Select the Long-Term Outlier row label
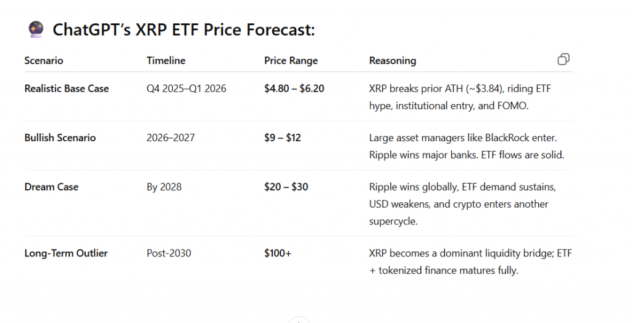The image size is (632, 323). pyautogui.click(x=66, y=253)
